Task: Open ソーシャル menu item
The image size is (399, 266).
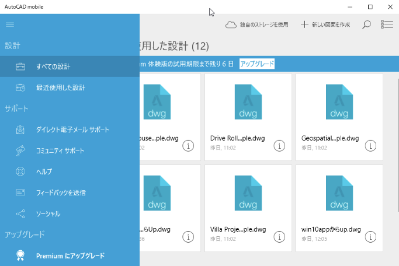Action: click(70, 213)
